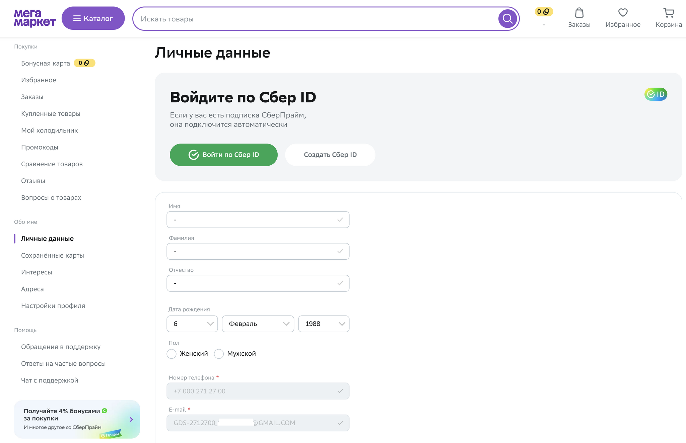Expand the year dropdown showing 1988
The width and height of the screenshot is (686, 443).
point(324,324)
